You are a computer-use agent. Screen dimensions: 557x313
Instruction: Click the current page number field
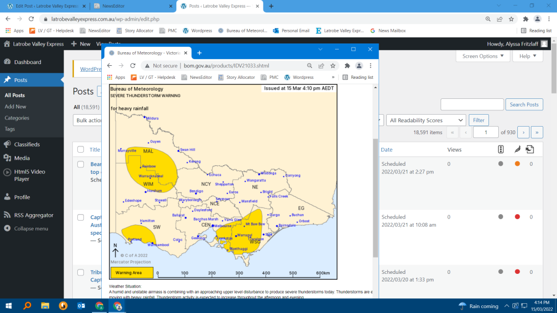coord(486,133)
